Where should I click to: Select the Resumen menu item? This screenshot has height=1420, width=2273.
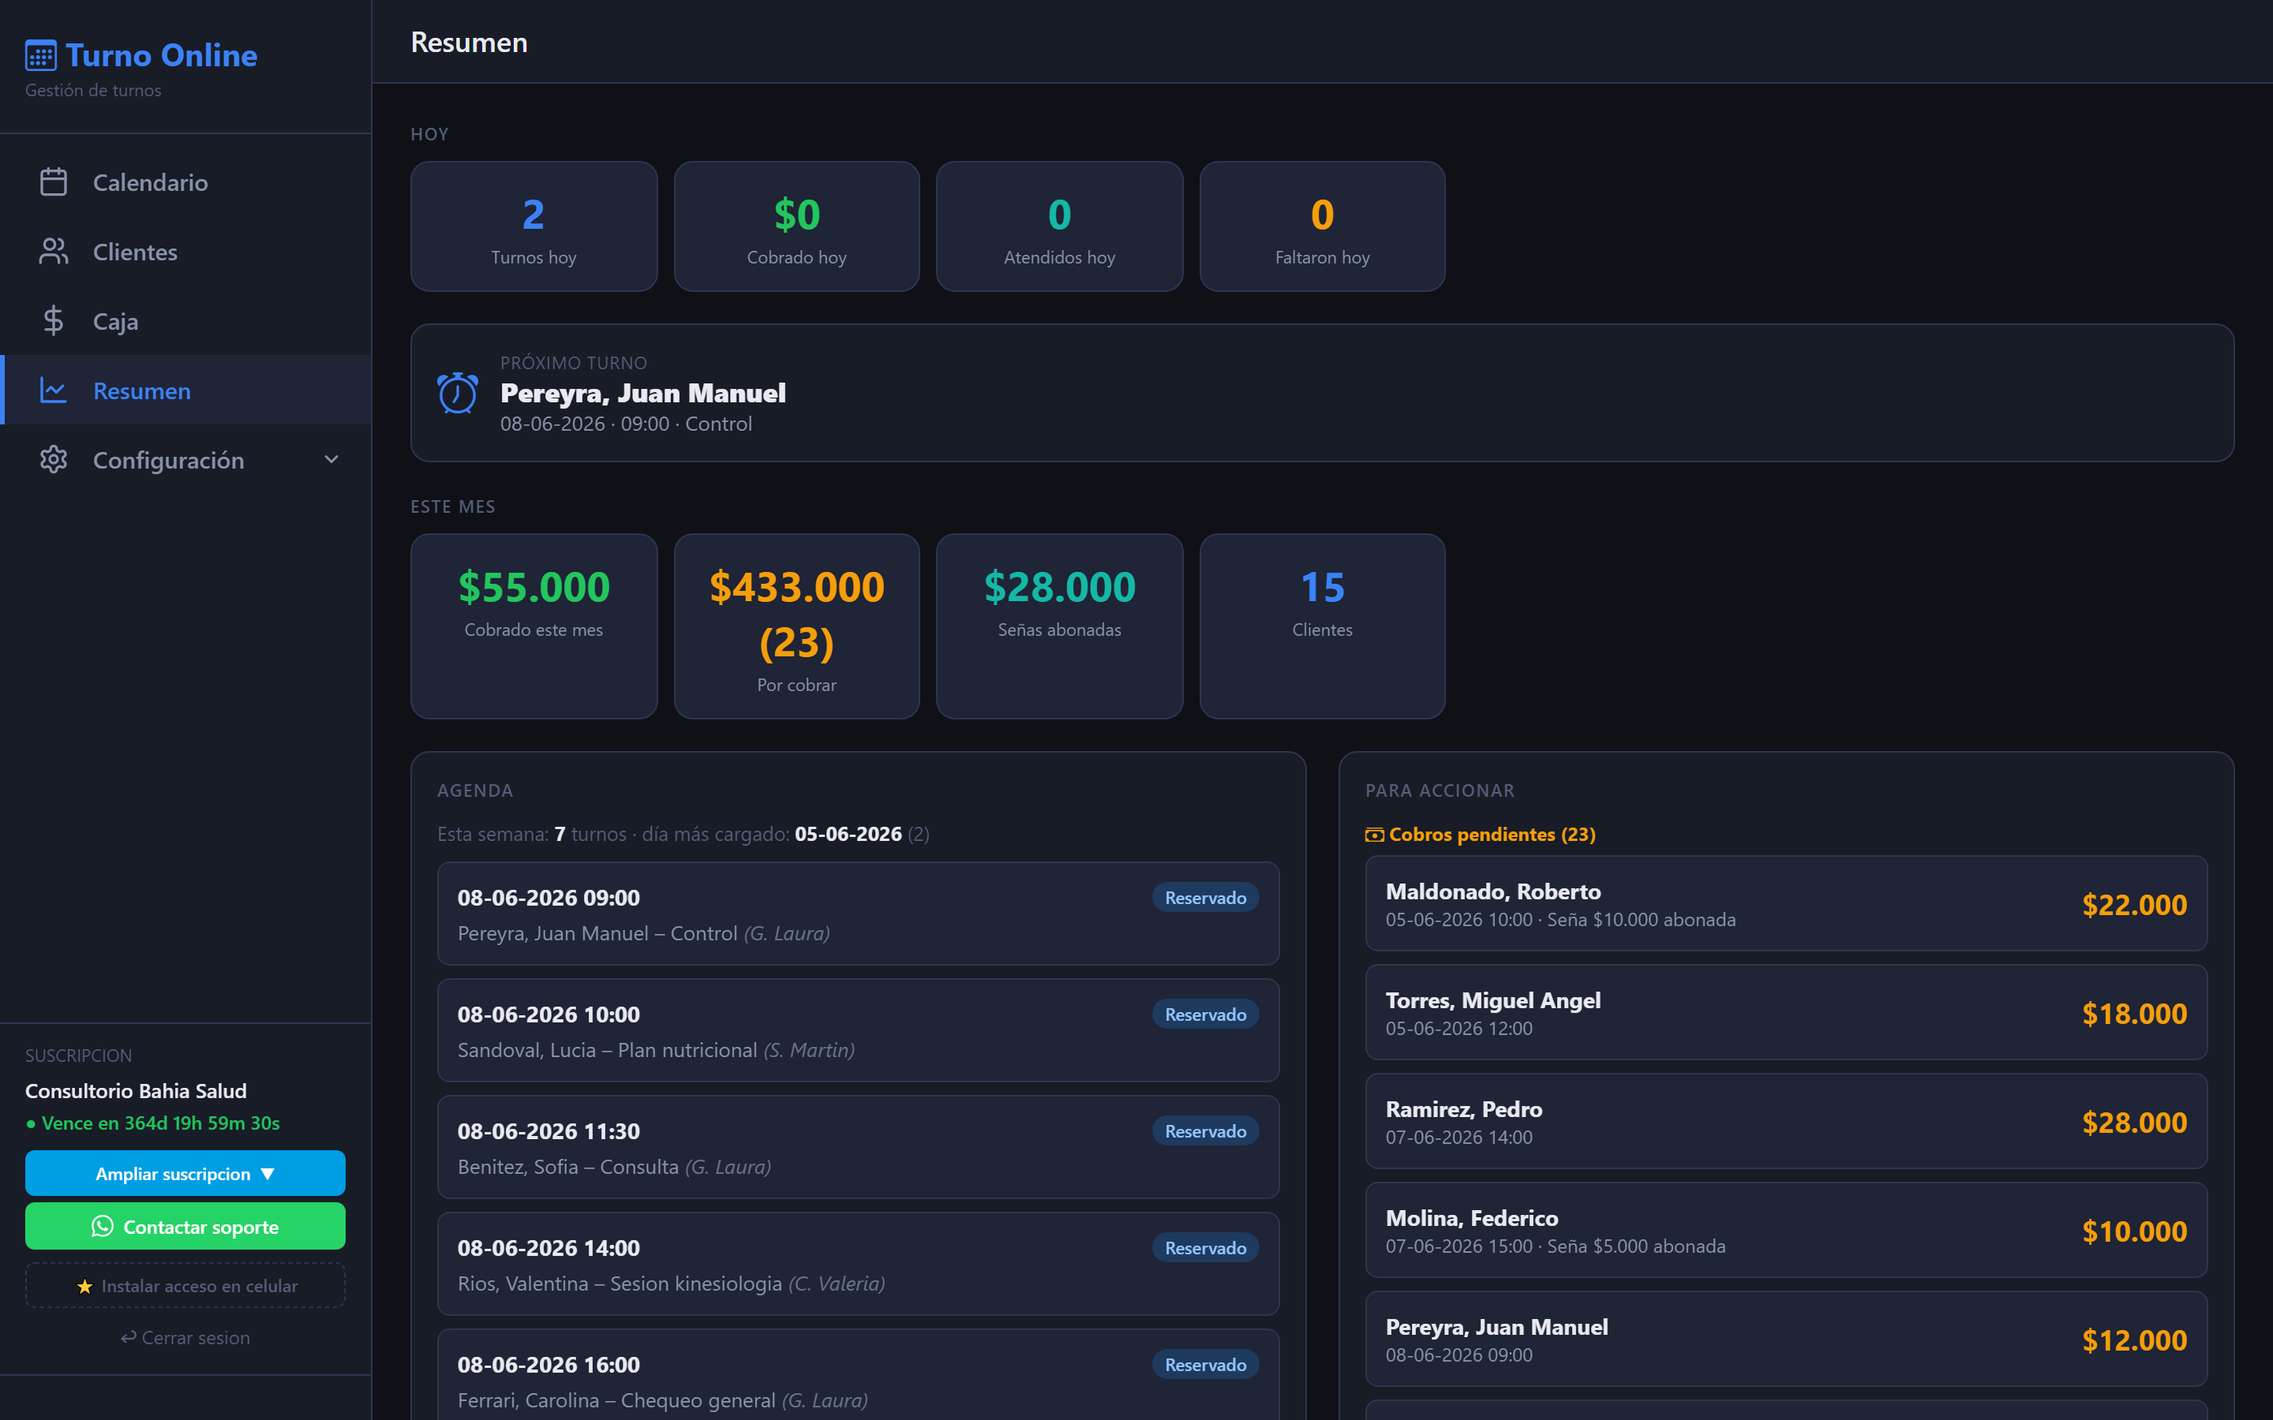[186, 390]
